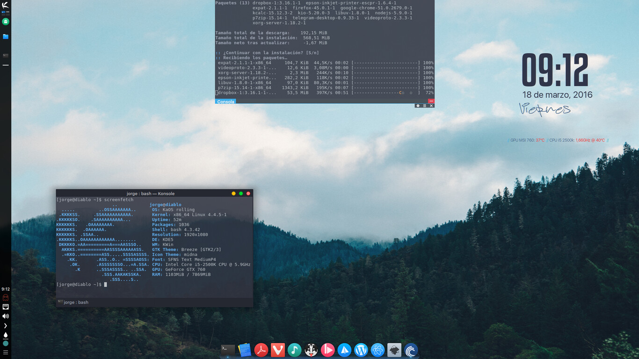This screenshot has height=359, width=639.
Task: Launch WordPress from the dock
Action: [361, 349]
